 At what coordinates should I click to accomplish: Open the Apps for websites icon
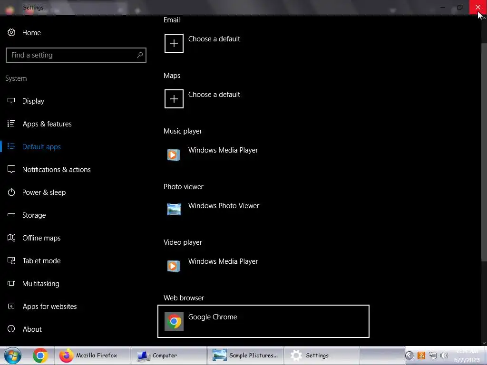point(11,307)
